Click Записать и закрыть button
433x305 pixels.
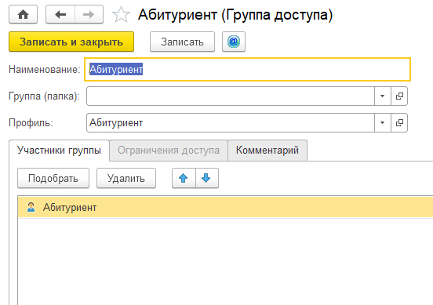coord(71,42)
